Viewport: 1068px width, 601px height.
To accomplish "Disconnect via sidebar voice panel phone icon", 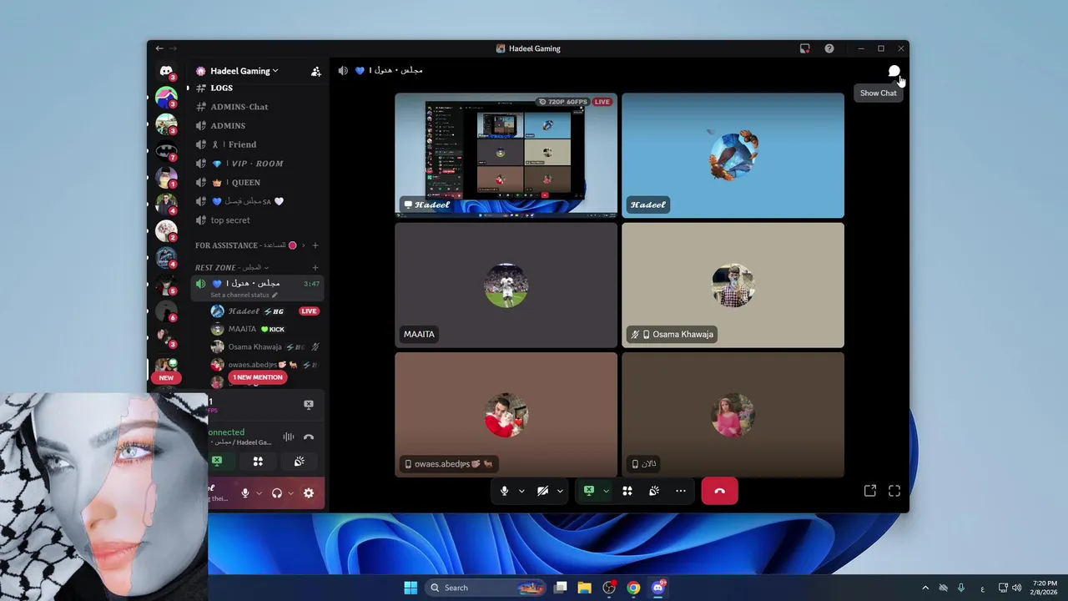I will (309, 437).
